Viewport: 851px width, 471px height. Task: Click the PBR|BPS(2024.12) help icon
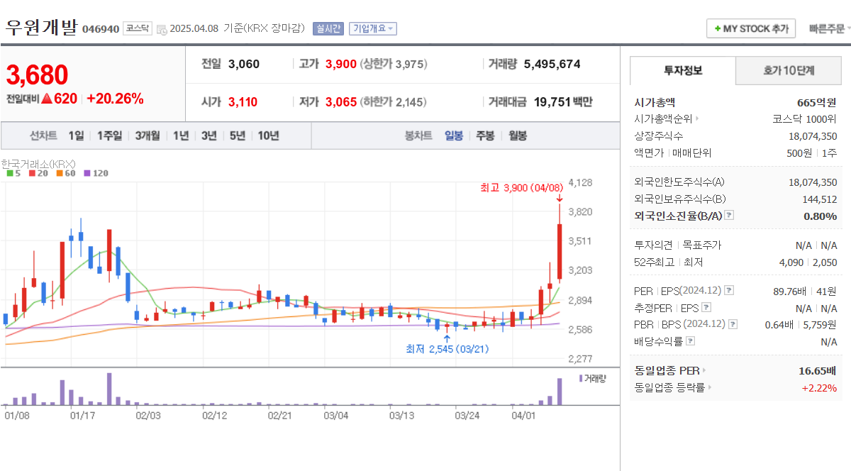tap(733, 323)
